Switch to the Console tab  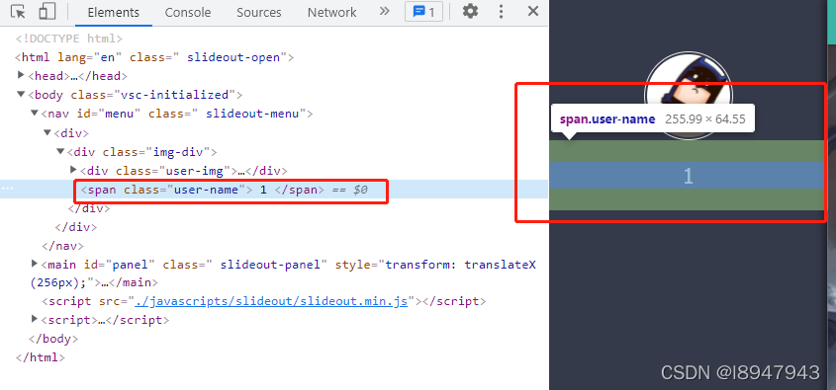click(188, 12)
